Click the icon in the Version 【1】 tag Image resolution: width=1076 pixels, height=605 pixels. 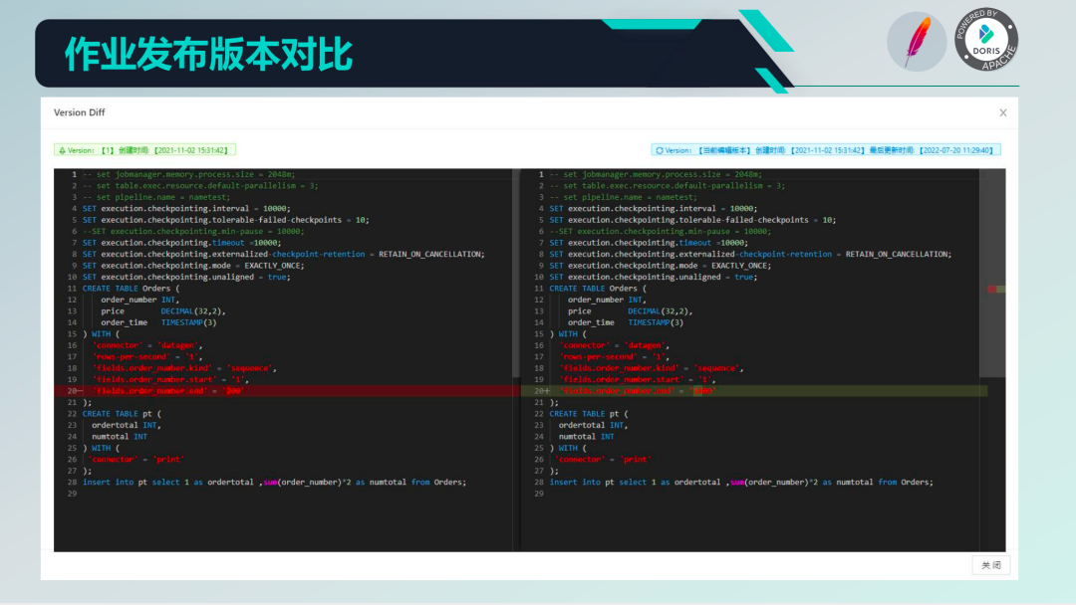[62, 150]
